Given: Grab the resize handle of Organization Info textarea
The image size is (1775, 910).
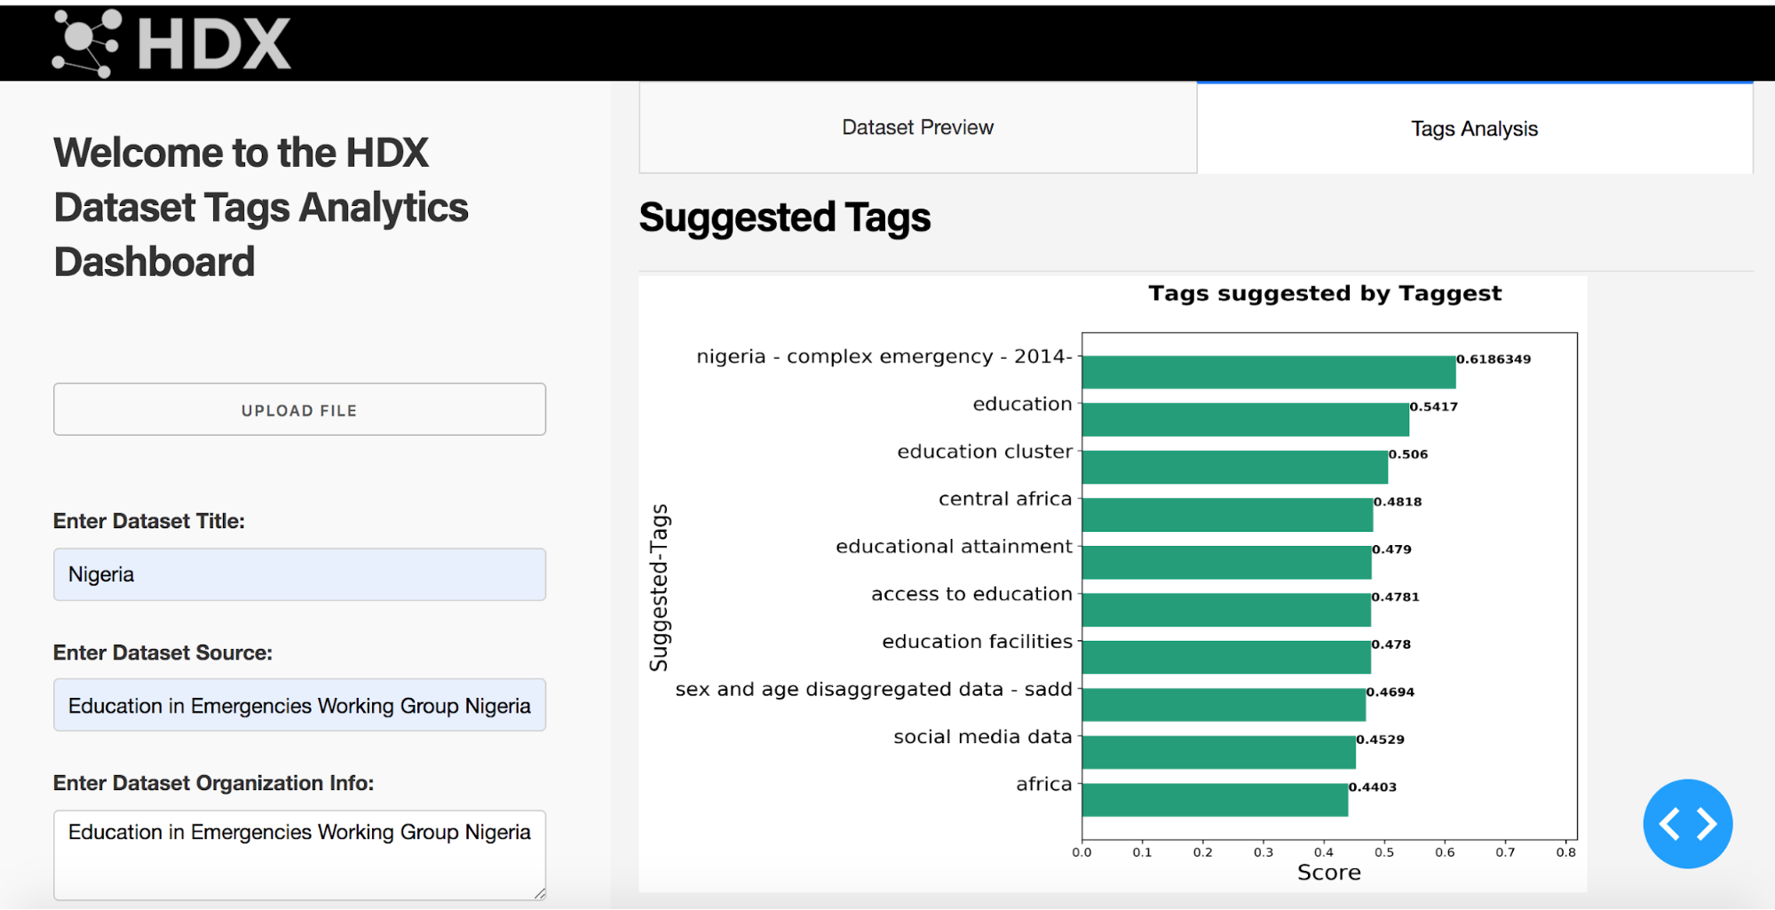Looking at the screenshot, I should (539, 893).
